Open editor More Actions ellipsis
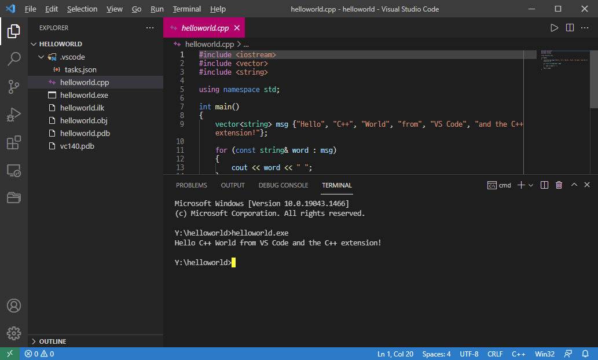The height and width of the screenshot is (360, 598). pos(585,28)
